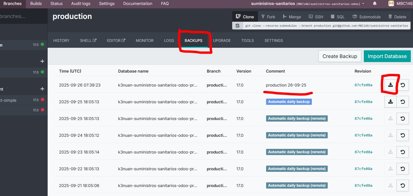Restore the 2025-09-22 remote backup
This screenshot has width=413, height=196.
coord(403,169)
